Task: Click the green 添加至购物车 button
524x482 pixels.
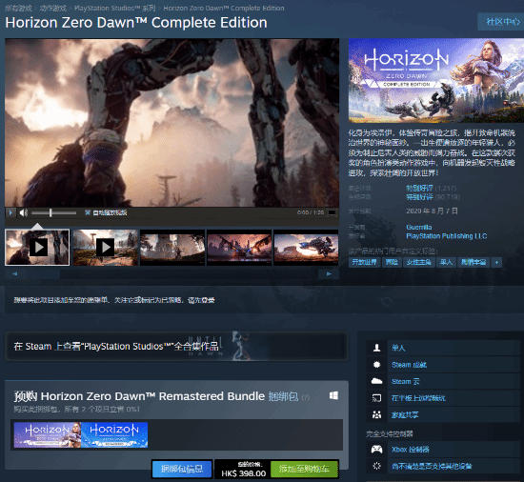Action: [x=304, y=469]
